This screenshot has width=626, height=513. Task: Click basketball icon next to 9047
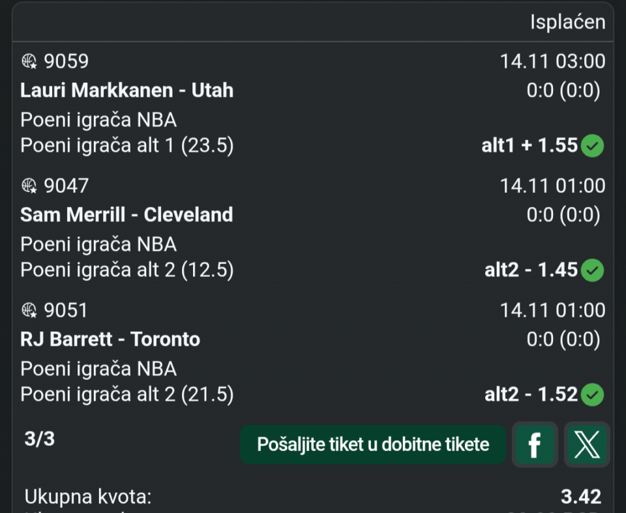[30, 186]
